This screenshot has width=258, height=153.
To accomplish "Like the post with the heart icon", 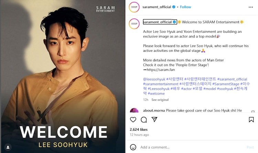I will pyautogui.click(x=133, y=120).
